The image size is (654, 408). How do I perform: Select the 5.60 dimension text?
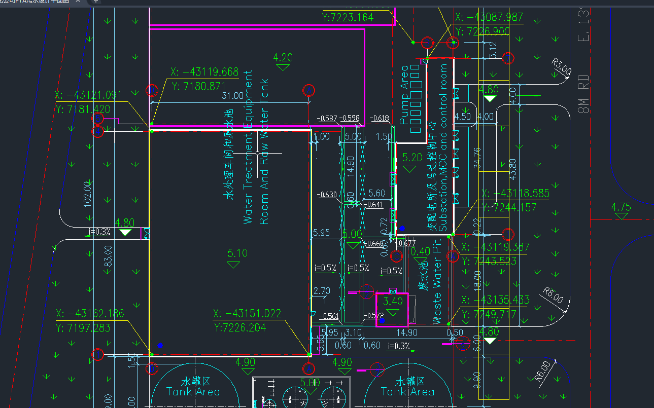tap(376, 193)
